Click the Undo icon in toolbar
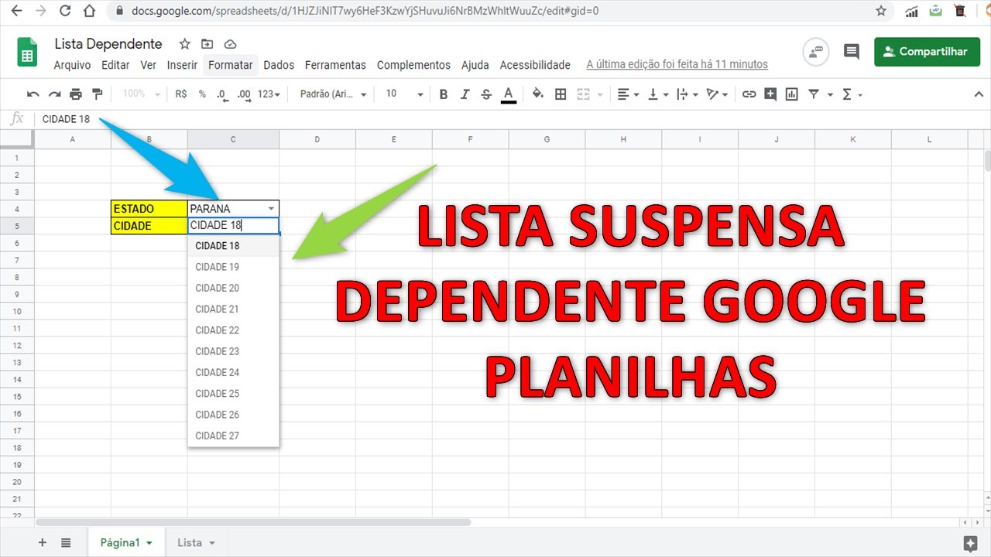 pyautogui.click(x=33, y=94)
